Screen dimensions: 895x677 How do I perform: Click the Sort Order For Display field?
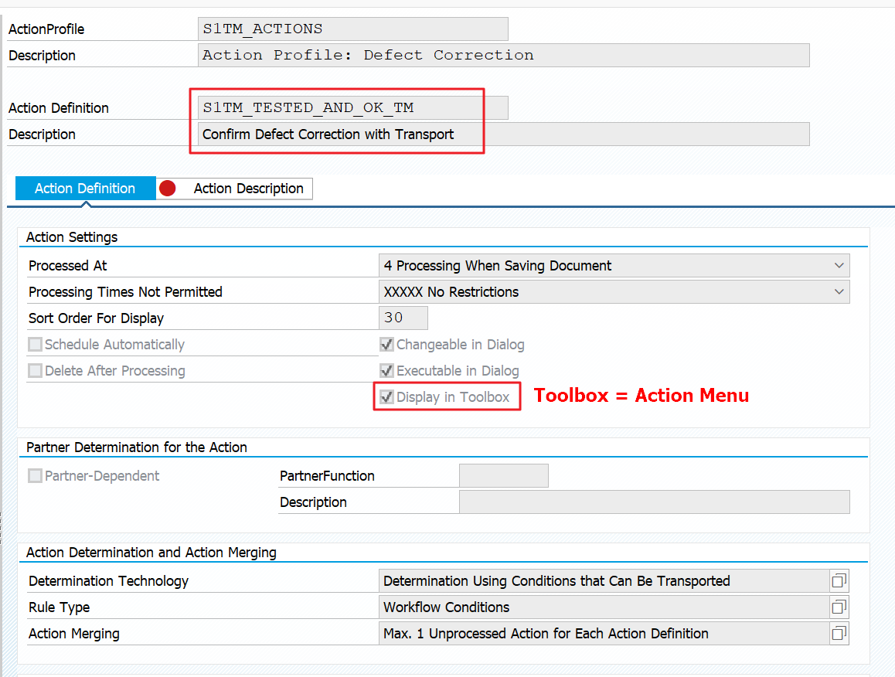[403, 318]
